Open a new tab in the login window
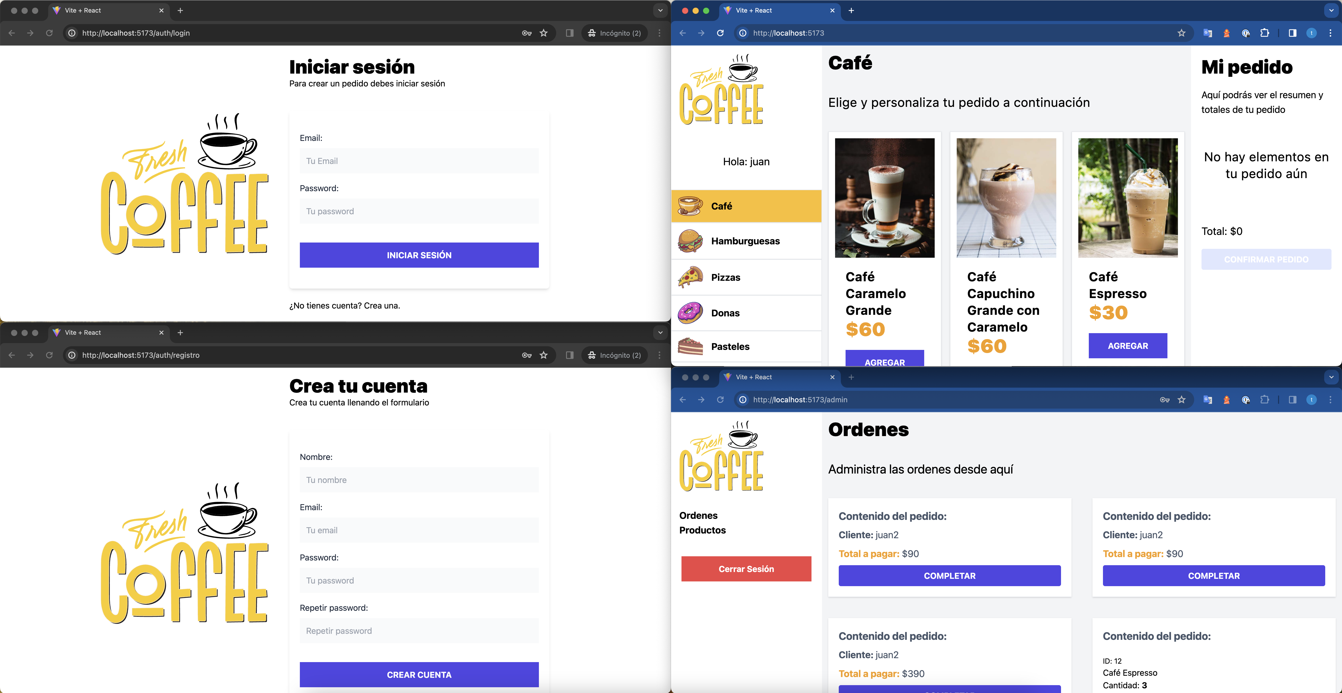 (x=180, y=10)
